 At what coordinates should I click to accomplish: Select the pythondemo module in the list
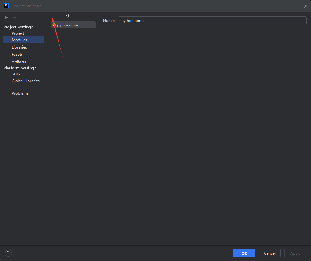point(73,25)
